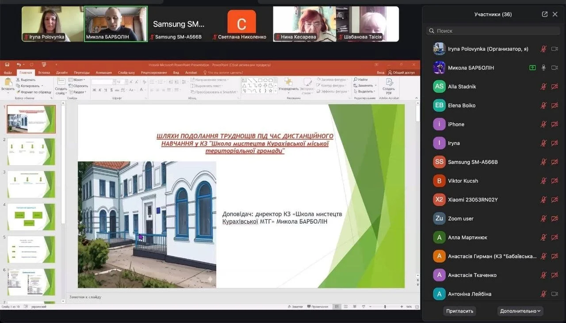Toggle Alla Stadnik's camera-off icon
566x323 pixels.
coord(555,87)
